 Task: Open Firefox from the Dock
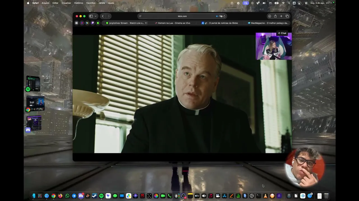60,196
